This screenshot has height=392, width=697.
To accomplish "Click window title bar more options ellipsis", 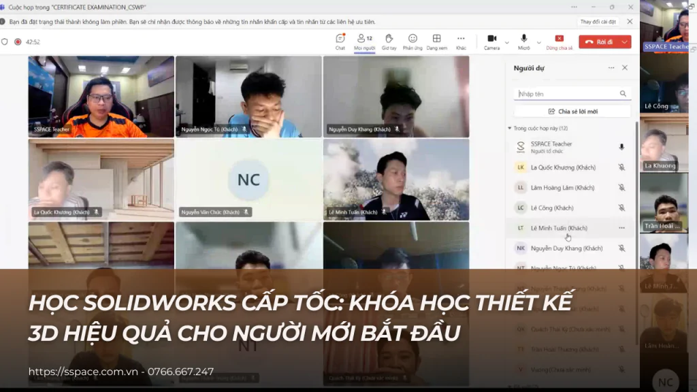I will pyautogui.click(x=574, y=7).
